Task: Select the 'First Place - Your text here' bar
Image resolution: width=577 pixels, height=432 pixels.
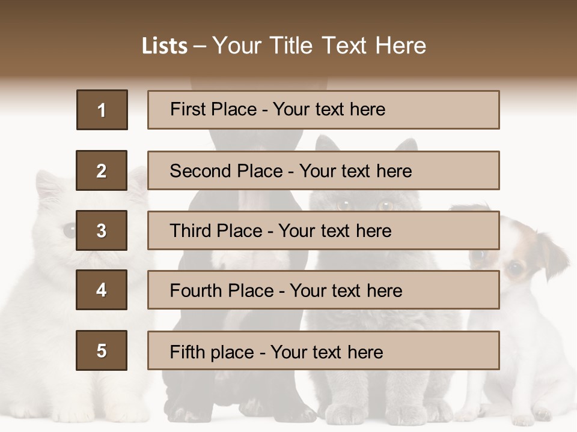Action: (x=323, y=110)
